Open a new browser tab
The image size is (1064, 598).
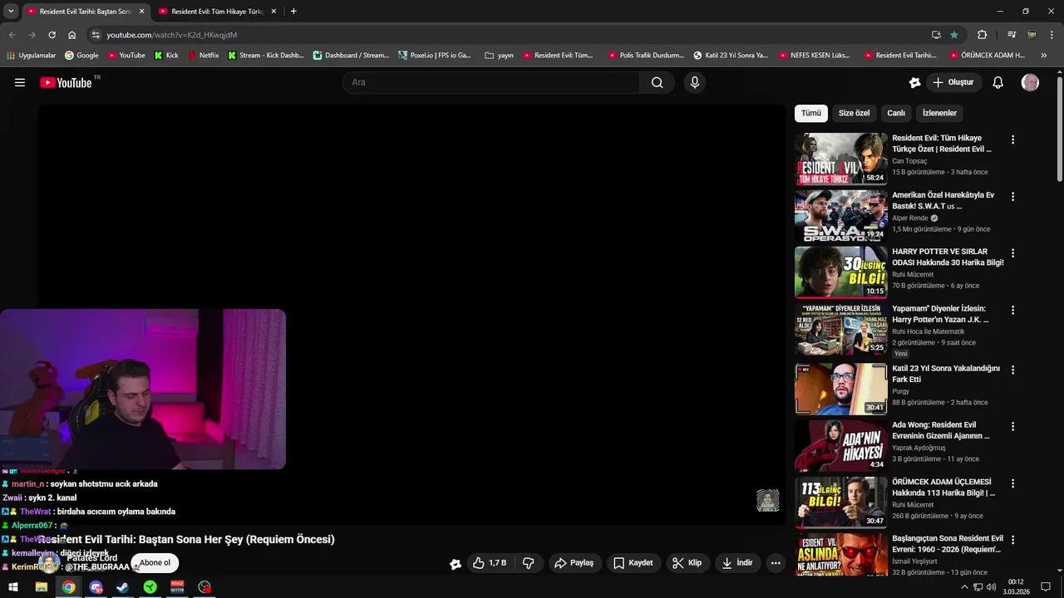coord(293,12)
